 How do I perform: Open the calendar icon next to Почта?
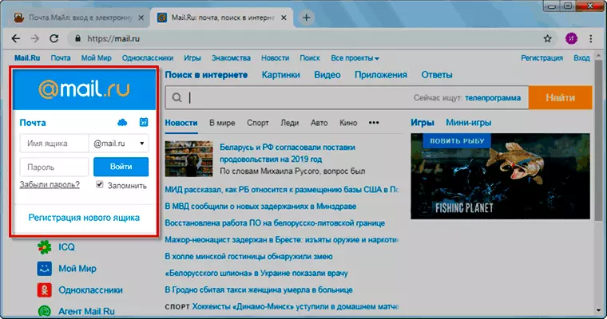(144, 122)
